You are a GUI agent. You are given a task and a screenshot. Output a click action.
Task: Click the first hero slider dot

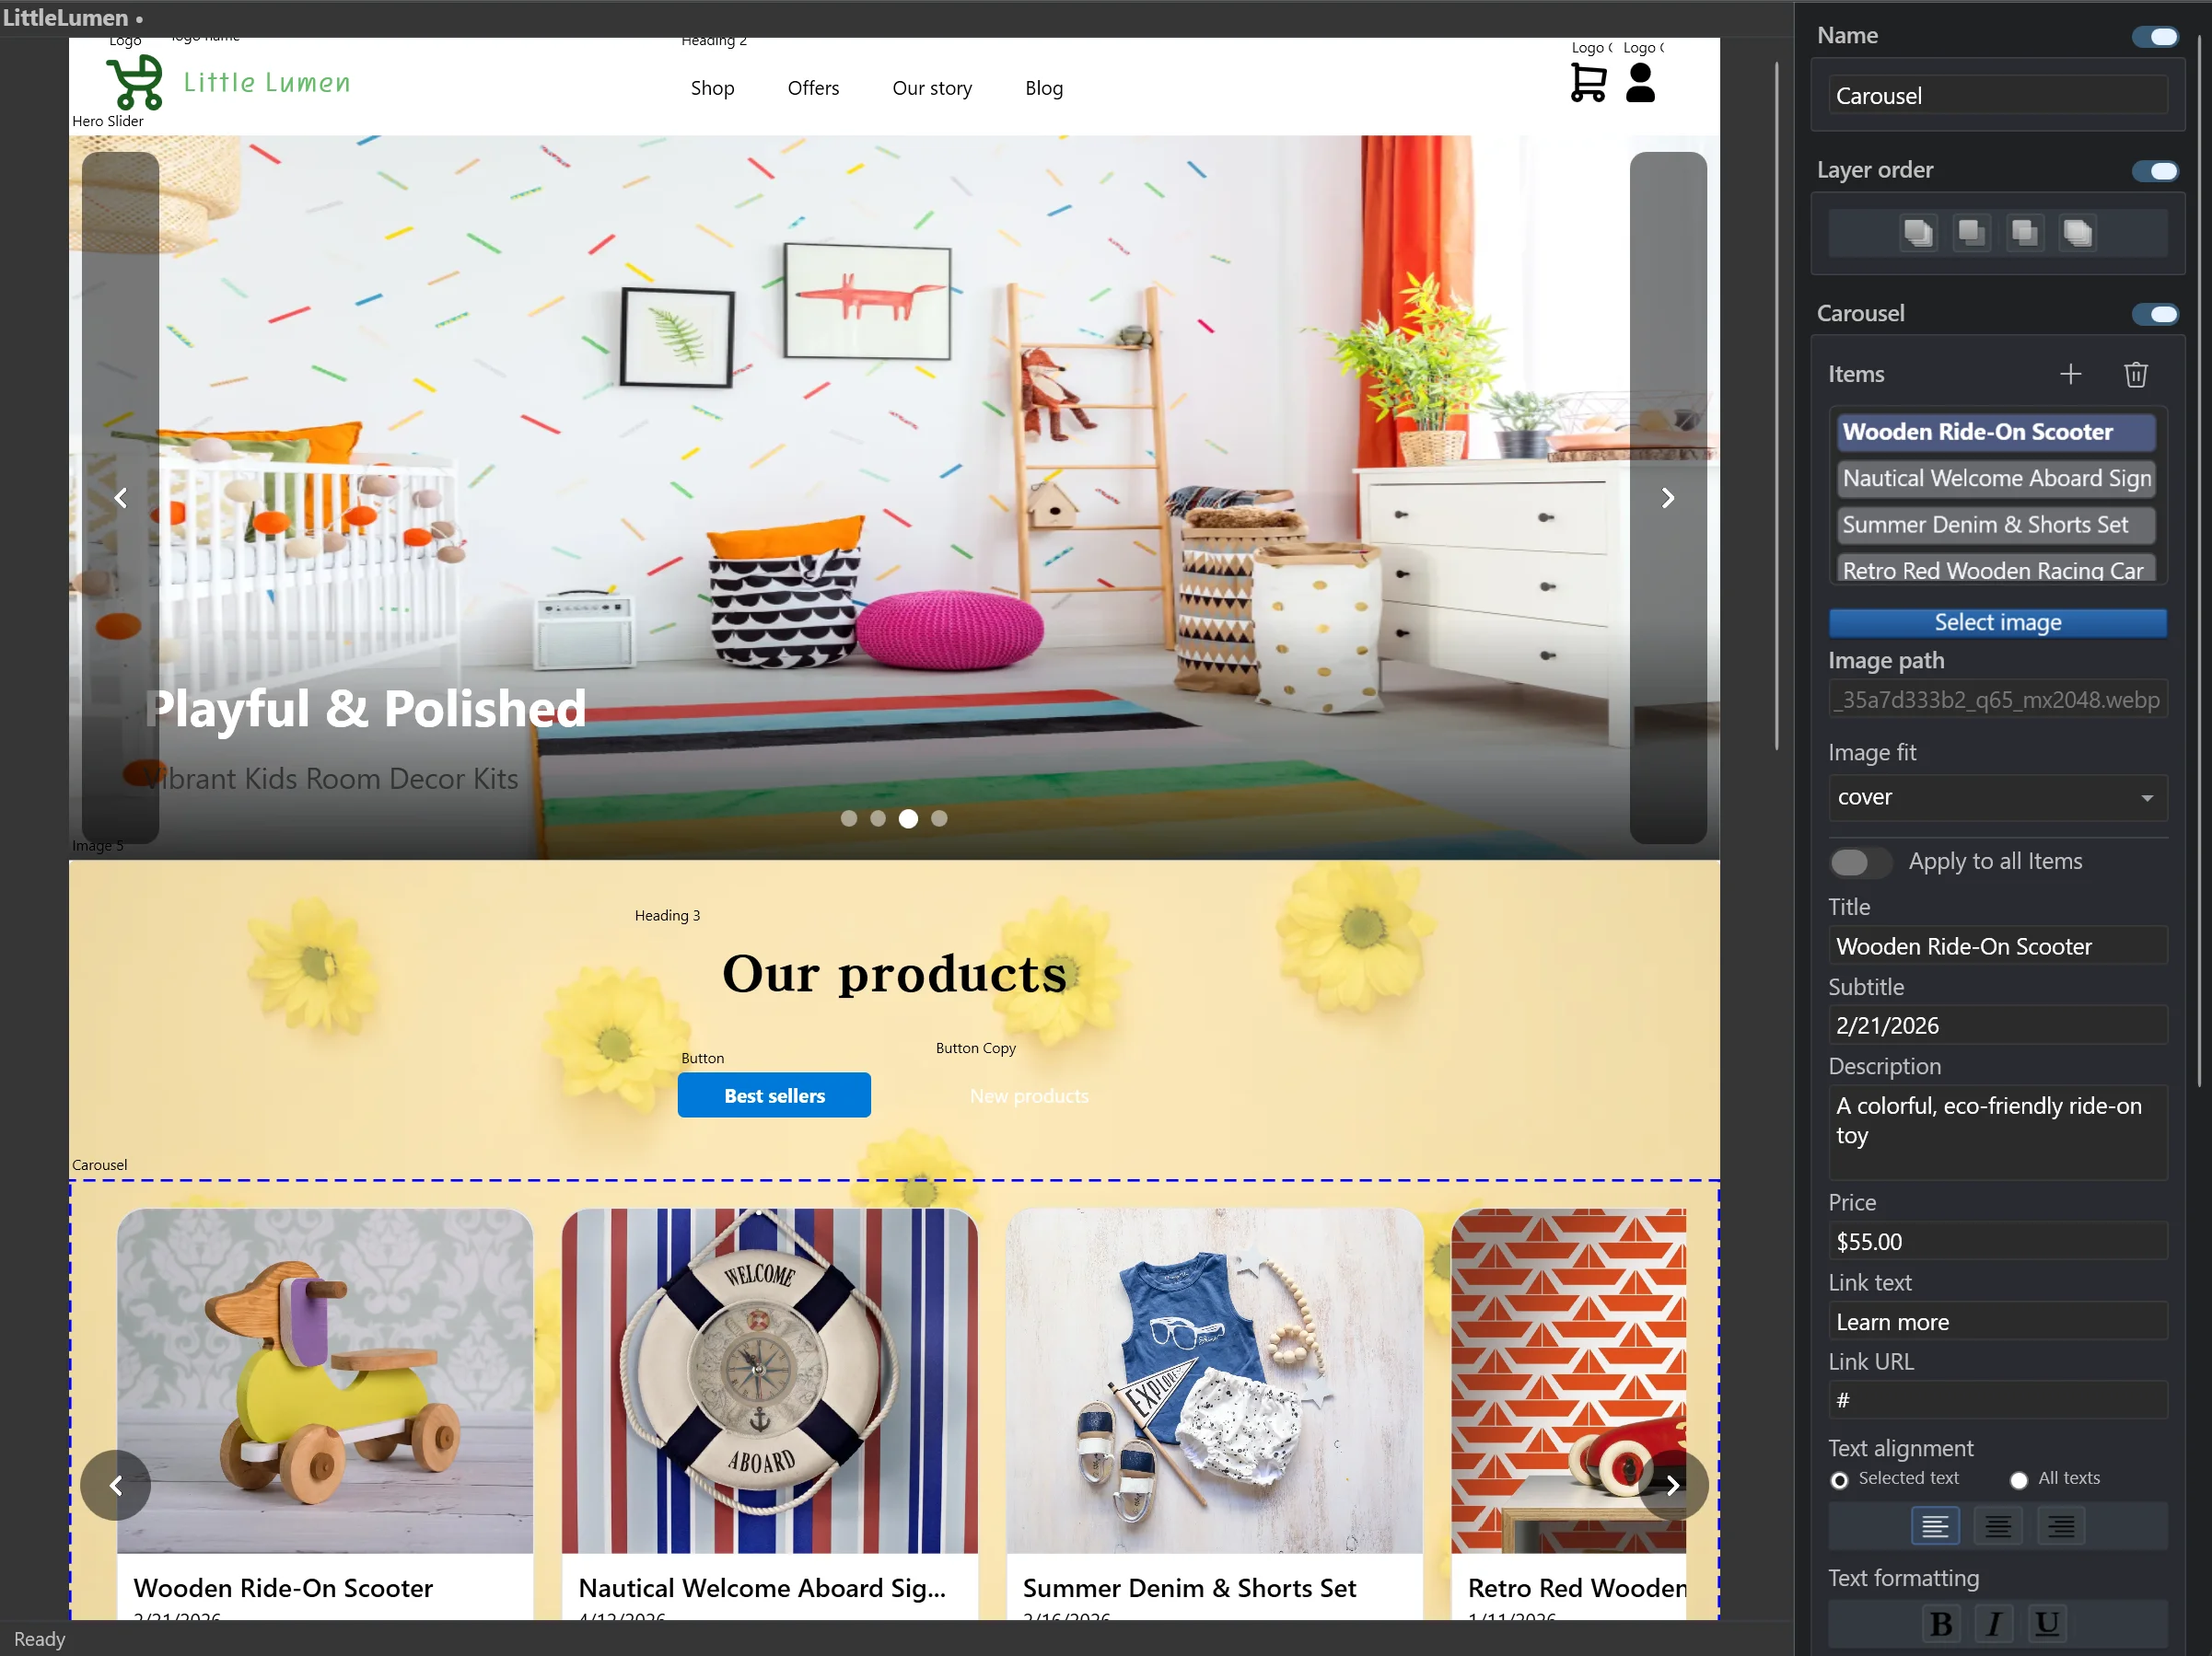848,818
